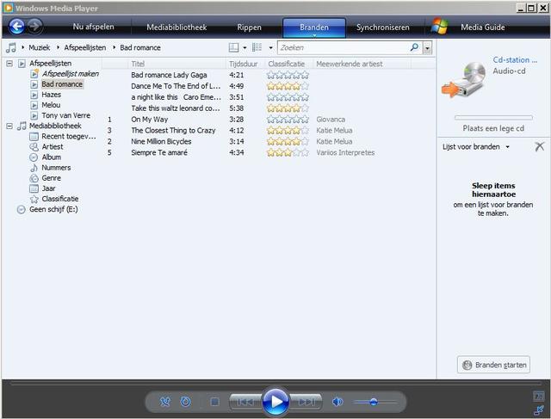
Task: Open the Lijst voor branden dropdown
Action: tap(475, 147)
